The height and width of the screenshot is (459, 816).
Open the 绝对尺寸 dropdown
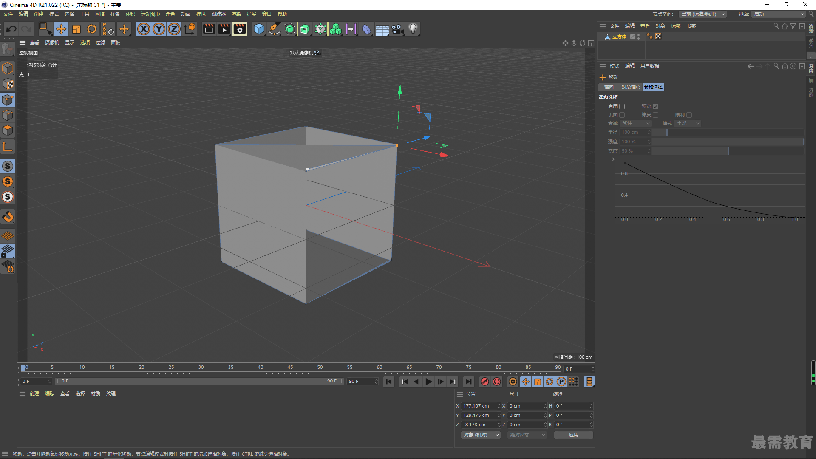(527, 435)
